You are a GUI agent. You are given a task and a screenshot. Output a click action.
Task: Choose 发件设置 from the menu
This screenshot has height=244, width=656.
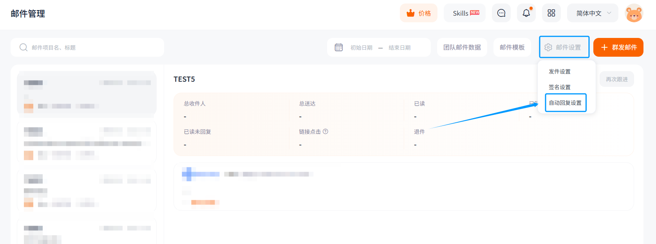[x=560, y=72]
